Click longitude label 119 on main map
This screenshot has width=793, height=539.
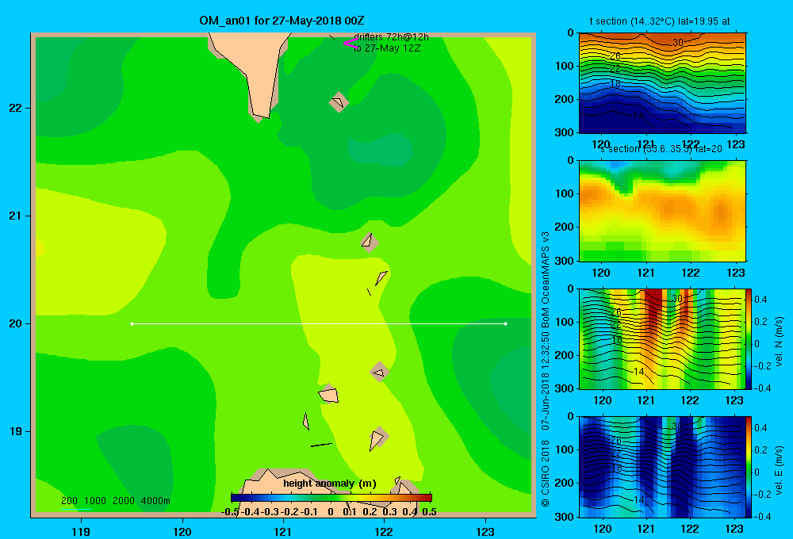click(81, 531)
